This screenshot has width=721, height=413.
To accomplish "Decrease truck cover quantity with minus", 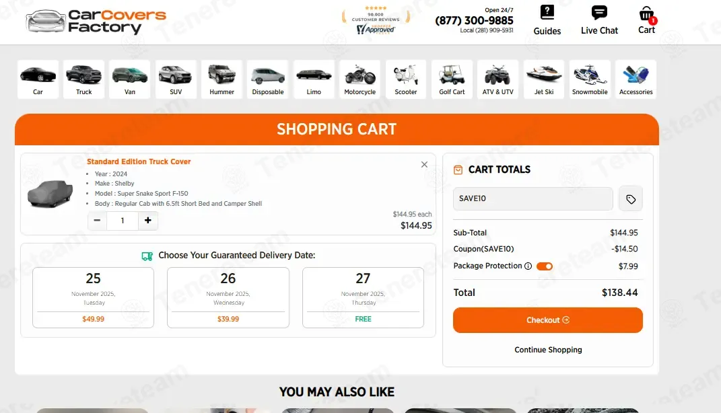I will 98,221.
